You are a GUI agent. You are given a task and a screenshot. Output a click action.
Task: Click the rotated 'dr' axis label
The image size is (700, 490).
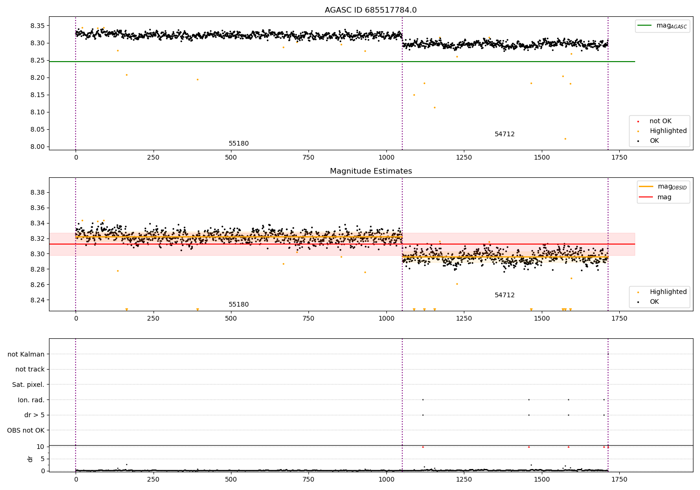30,459
